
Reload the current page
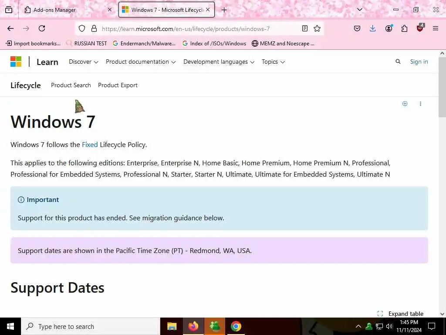42,28
